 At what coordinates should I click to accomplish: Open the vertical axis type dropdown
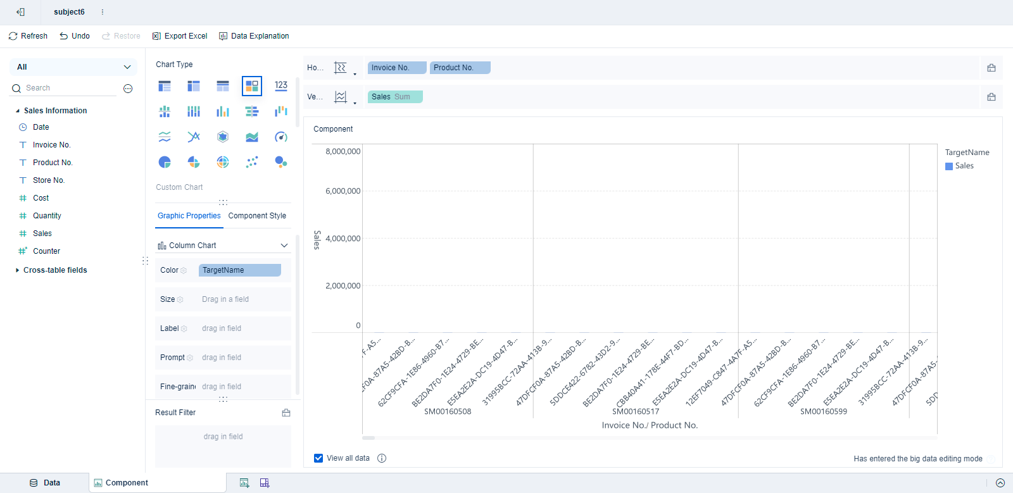[345, 97]
